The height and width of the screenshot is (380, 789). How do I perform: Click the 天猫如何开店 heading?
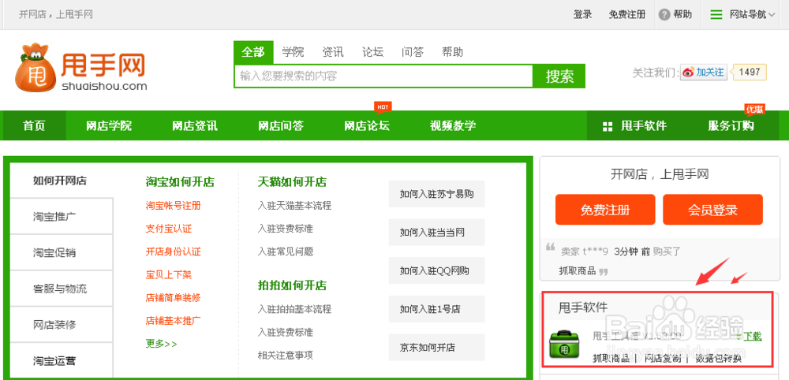(x=292, y=181)
